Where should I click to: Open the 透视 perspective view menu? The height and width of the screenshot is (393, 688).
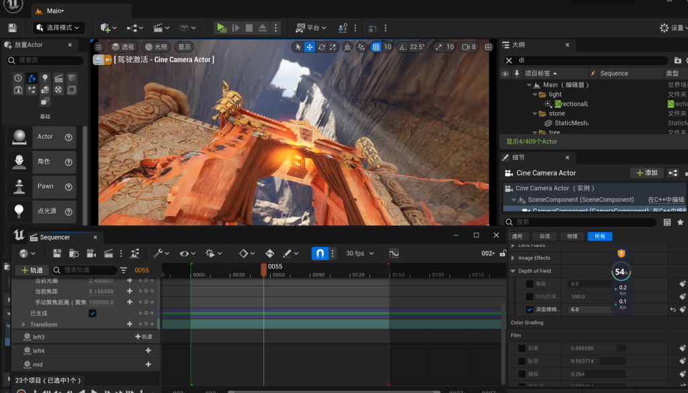pos(123,47)
